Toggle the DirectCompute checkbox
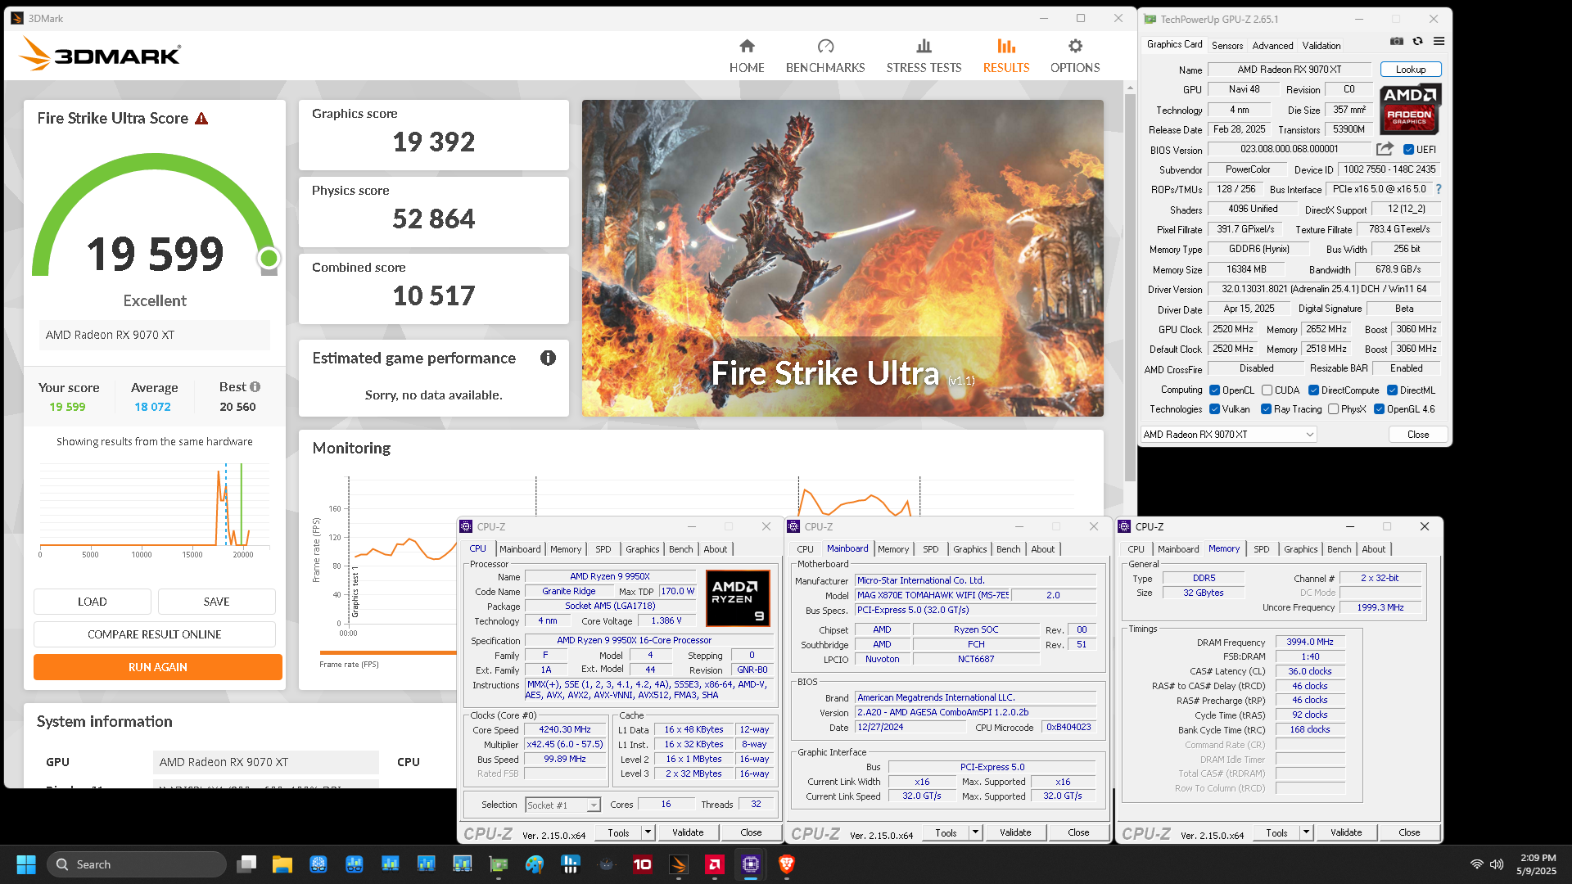The image size is (1572, 884). 1313,390
